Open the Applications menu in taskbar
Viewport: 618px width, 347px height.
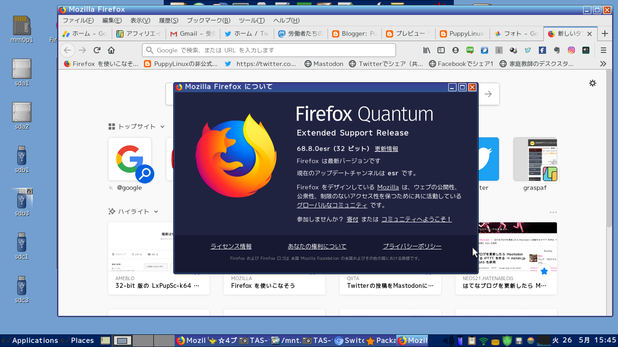pyautogui.click(x=30, y=341)
